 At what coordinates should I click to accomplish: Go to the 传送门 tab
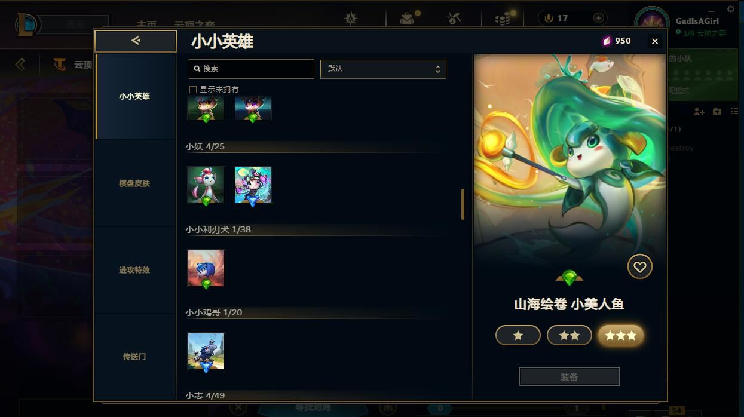click(134, 357)
